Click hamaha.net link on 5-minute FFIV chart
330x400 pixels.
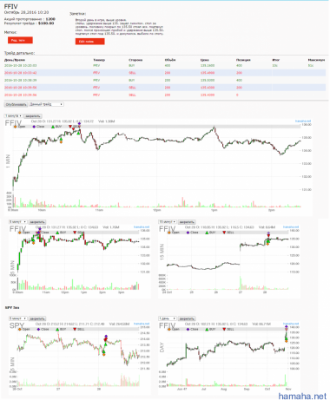(x=142, y=227)
